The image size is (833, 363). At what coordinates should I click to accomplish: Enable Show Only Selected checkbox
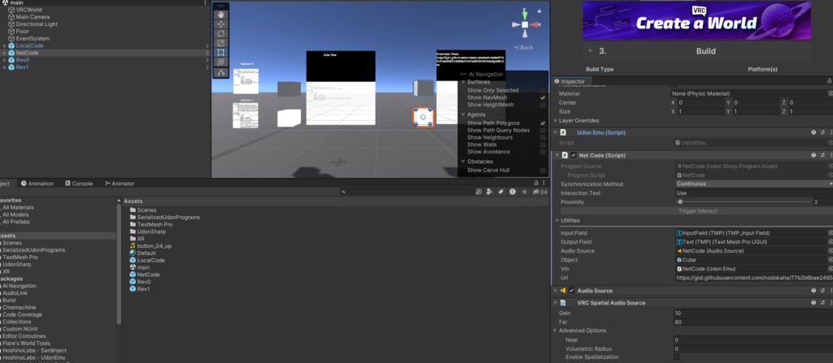(543, 91)
